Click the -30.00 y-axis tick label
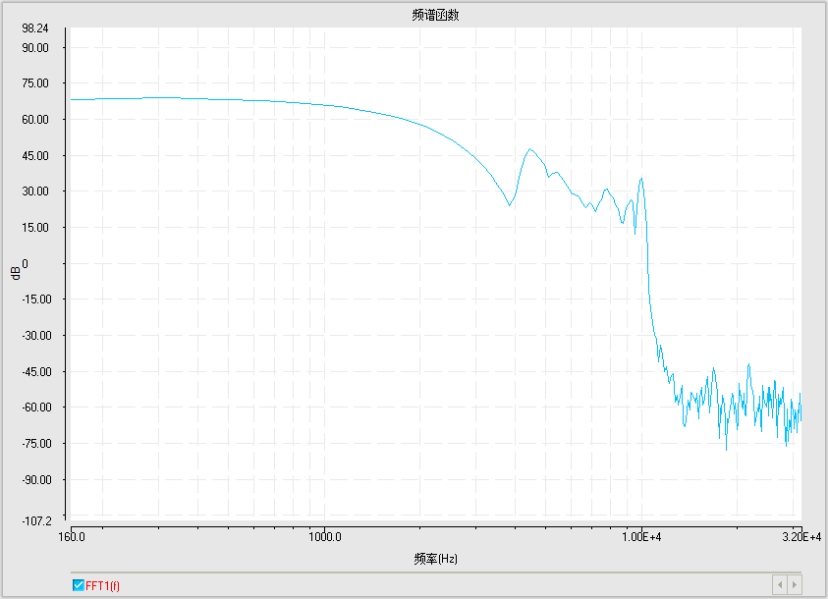The height and width of the screenshot is (599, 828). click(x=47, y=336)
